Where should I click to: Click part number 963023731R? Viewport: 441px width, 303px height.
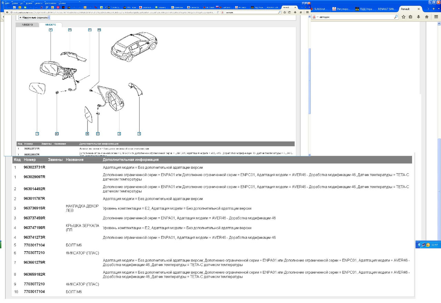coord(34,167)
